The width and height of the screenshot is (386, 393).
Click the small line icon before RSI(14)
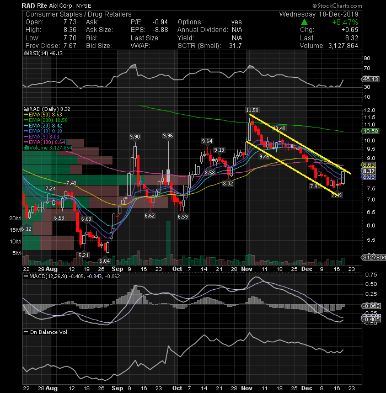pyautogui.click(x=26, y=54)
